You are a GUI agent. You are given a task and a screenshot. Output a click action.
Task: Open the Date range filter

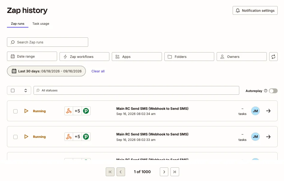click(32, 56)
